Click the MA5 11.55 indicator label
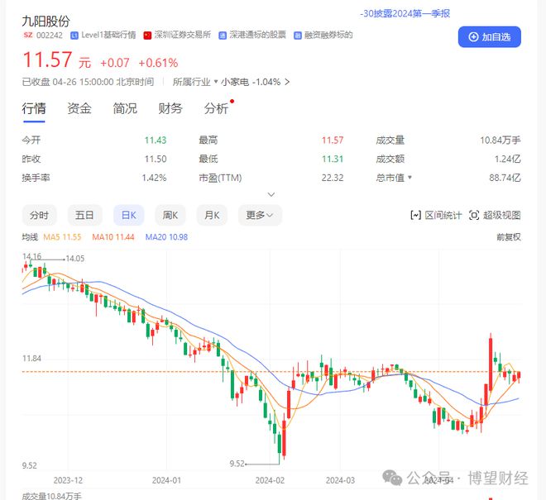Image resolution: width=546 pixels, height=500 pixels. [62, 237]
